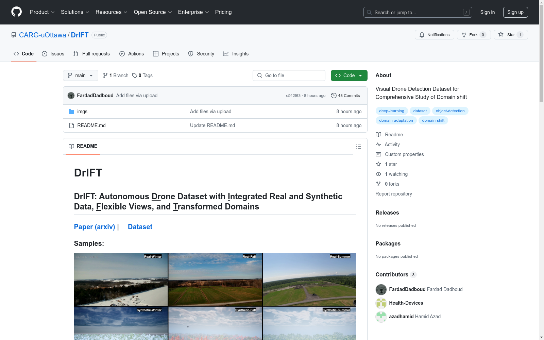Click the Sign in link
Screen dimensions: 544x340
coord(488,12)
